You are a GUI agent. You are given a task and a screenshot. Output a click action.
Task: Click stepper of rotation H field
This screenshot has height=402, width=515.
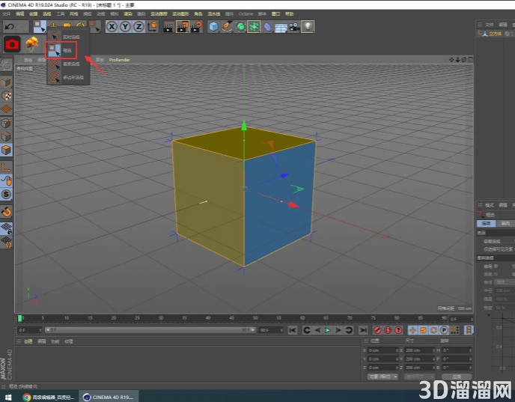[470, 350]
